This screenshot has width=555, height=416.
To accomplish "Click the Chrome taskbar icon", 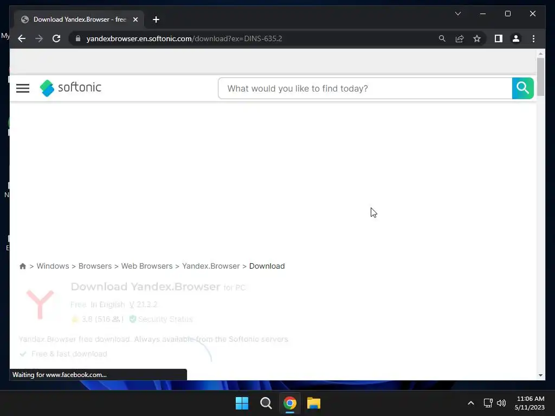I will [289, 403].
